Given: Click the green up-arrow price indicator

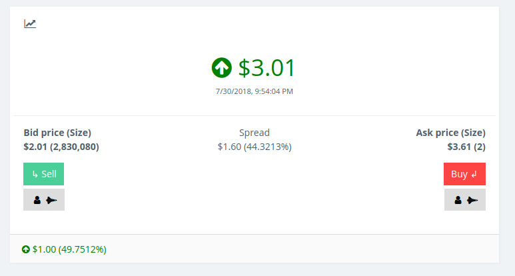Looking at the screenshot, I should [x=222, y=68].
